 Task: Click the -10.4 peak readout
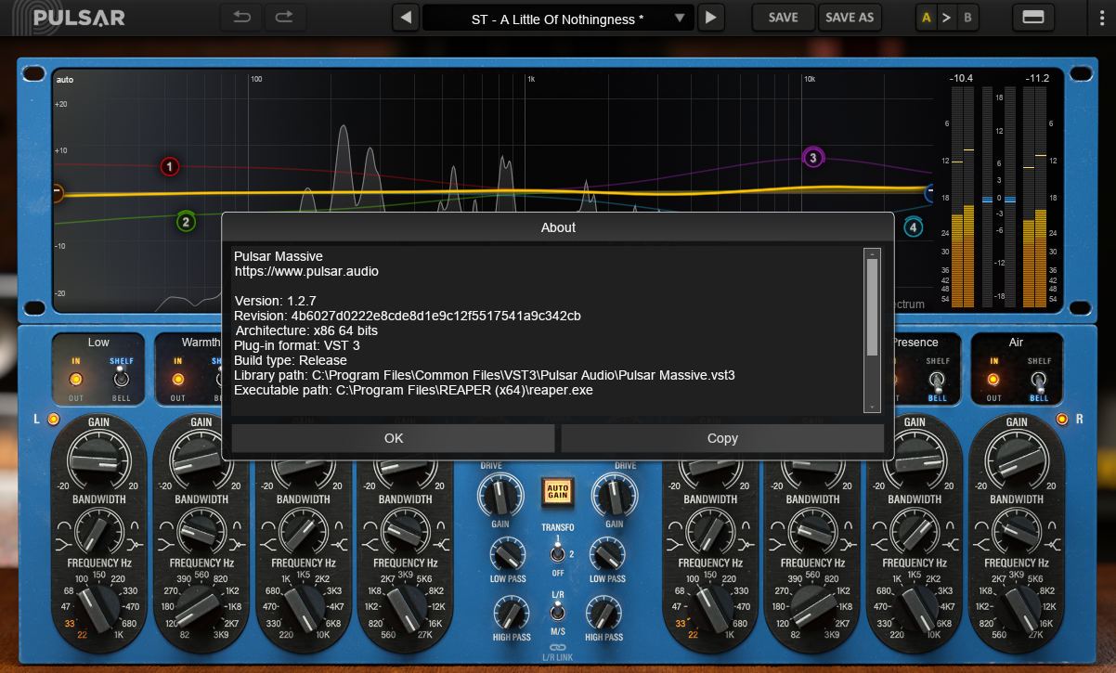[961, 78]
